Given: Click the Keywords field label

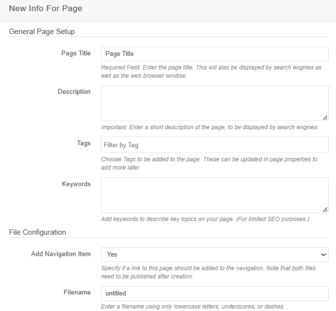Looking at the screenshot, I should click(76, 184).
